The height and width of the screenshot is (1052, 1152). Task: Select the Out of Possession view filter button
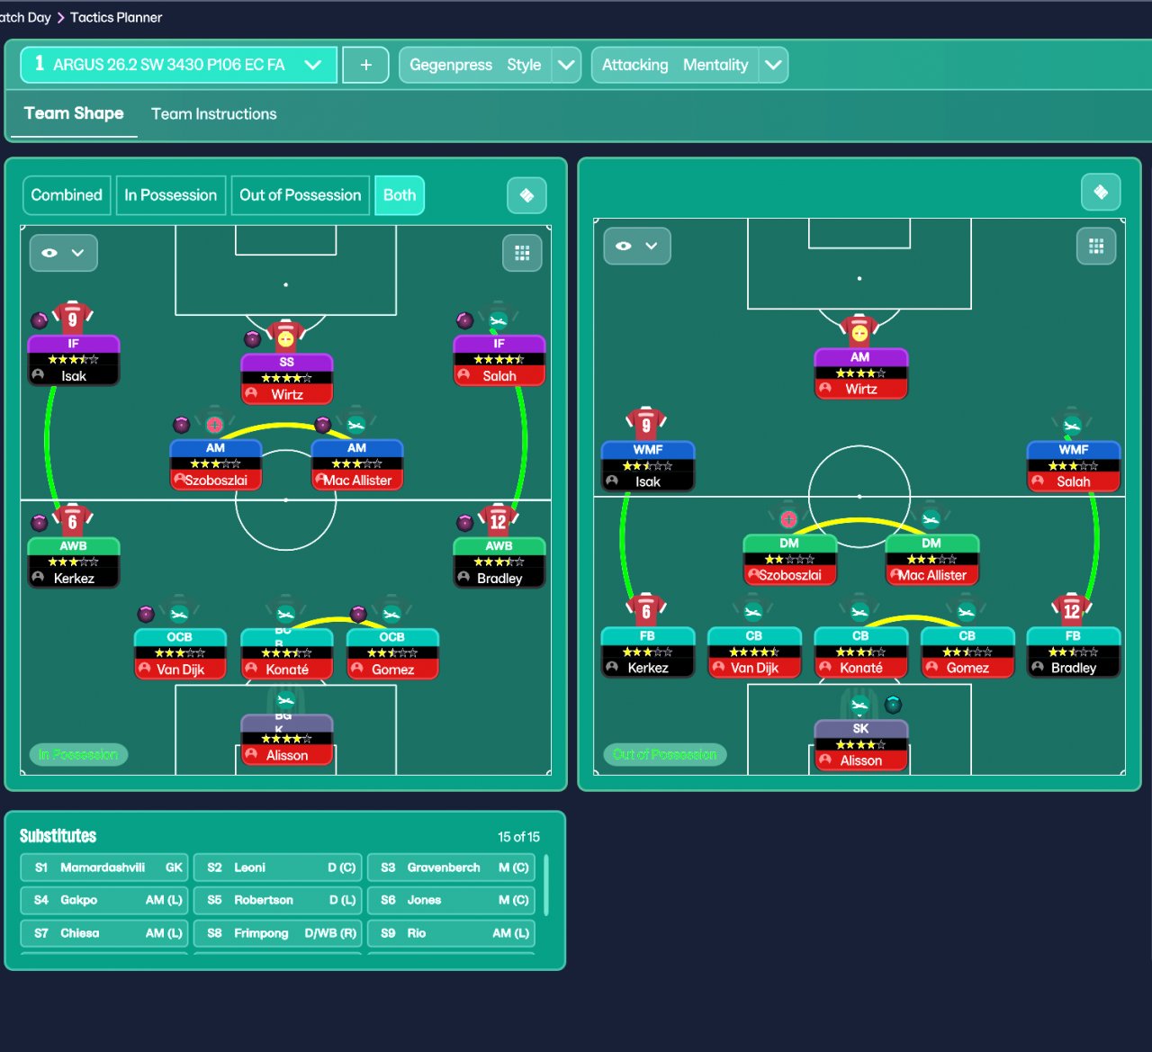coord(301,195)
